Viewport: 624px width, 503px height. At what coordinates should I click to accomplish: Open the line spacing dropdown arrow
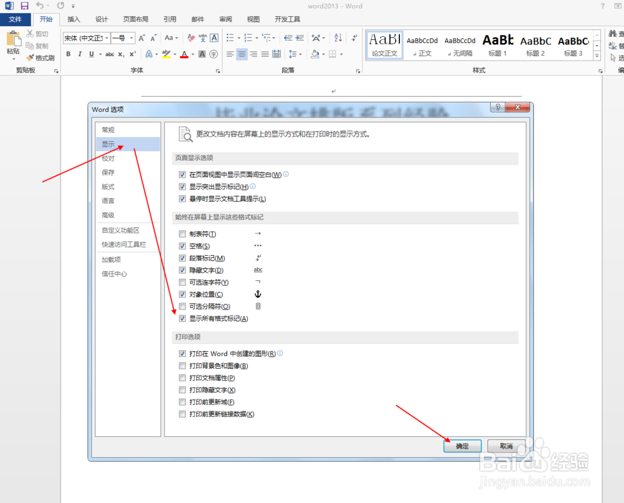(300, 55)
